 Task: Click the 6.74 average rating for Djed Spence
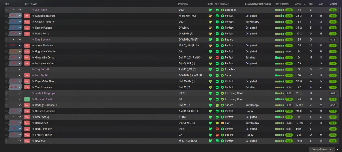coord(333,40)
